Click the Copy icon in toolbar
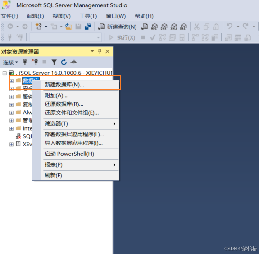Viewport: 259px width, 254px height. [206, 27]
